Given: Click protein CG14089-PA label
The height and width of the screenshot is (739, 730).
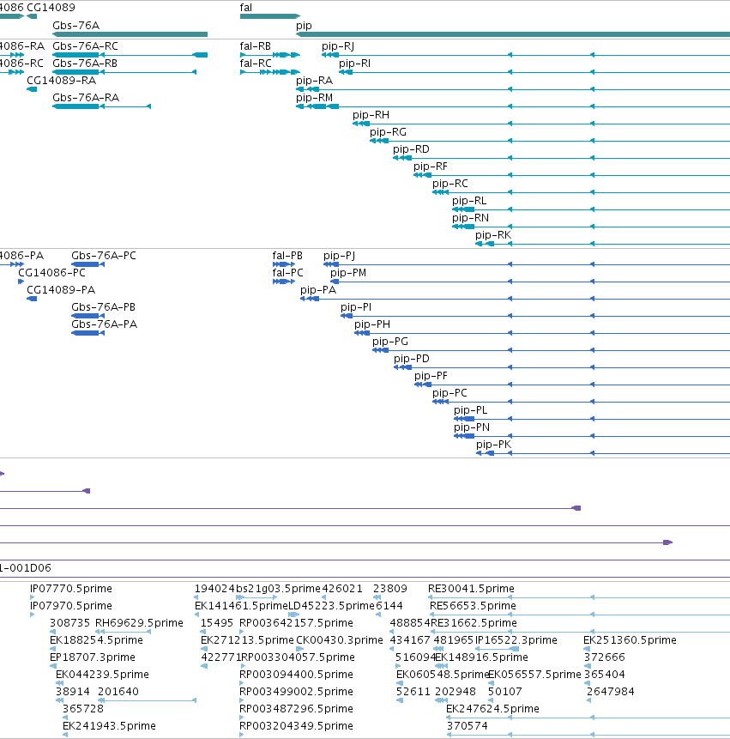Looking at the screenshot, I should (61, 290).
